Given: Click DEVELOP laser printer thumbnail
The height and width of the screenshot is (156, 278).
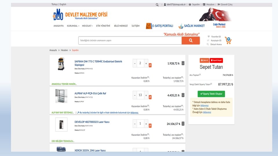Looking at the screenshot, I should 61,125.
